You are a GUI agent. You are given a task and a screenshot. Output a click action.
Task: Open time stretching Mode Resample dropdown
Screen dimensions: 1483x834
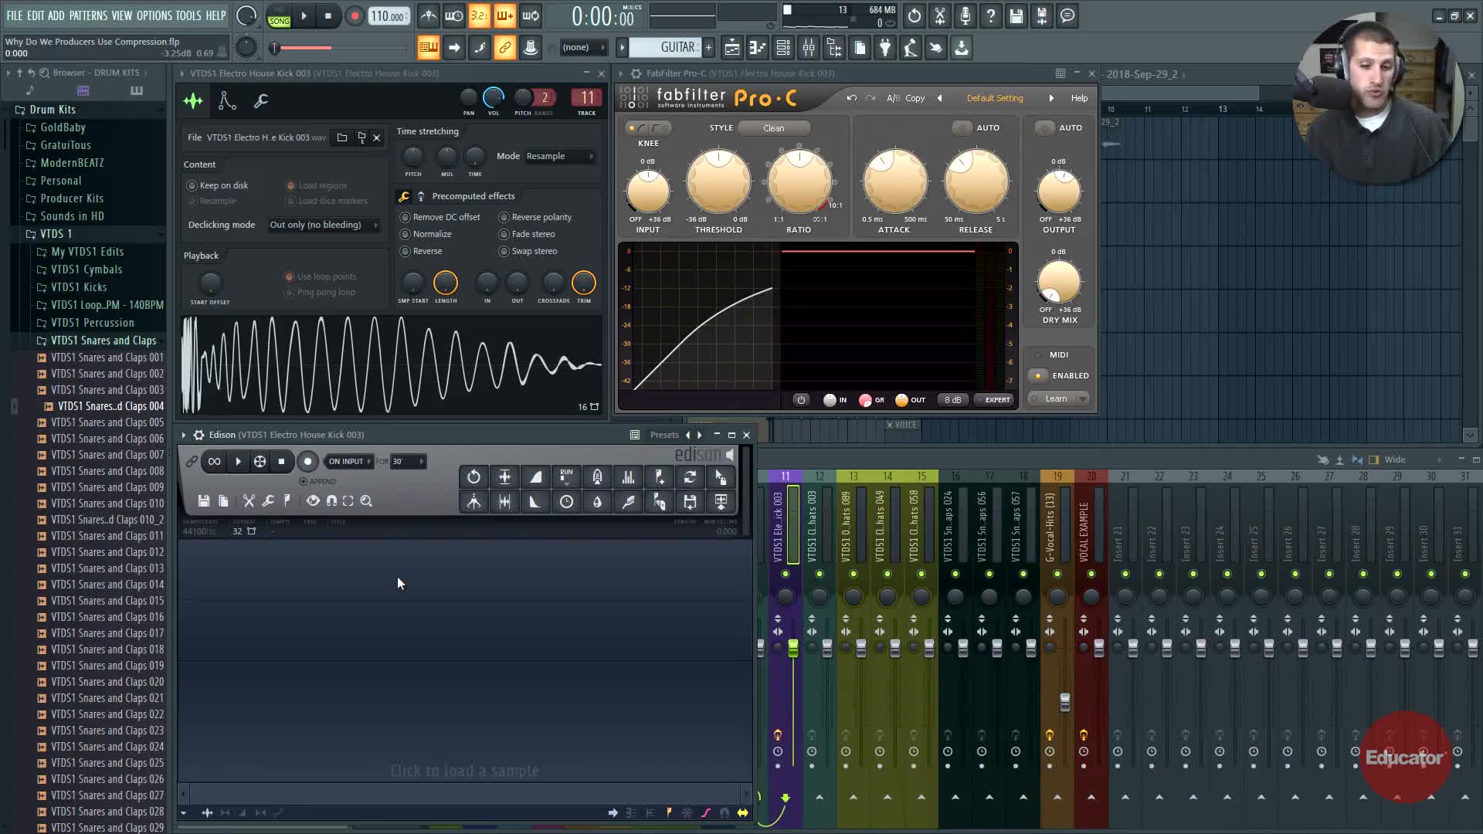point(559,156)
